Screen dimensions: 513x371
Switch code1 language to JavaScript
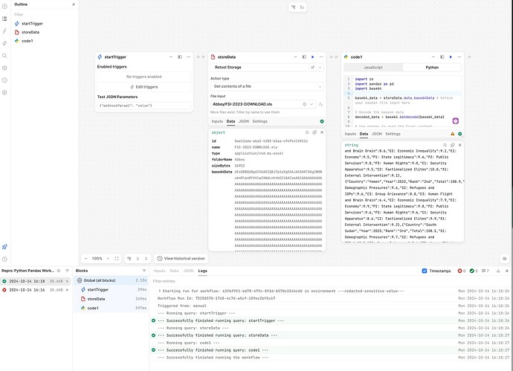pos(373,68)
